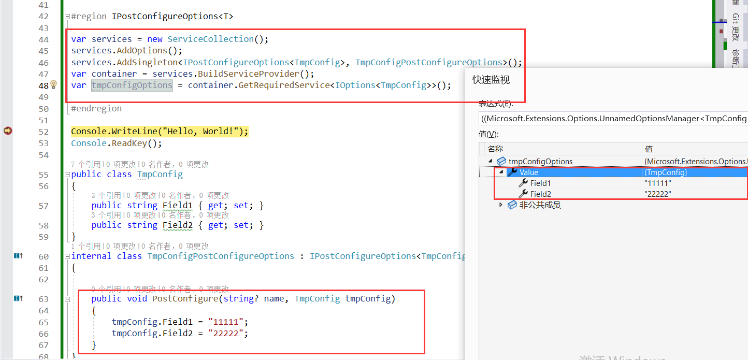Click the highlighted tmpConfigOptions variable on line 48
The image size is (748, 360).
[x=132, y=85]
